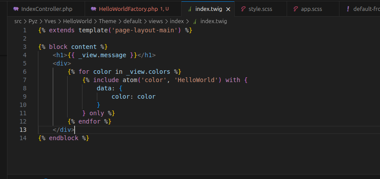Open the 'Yves' breadcrumb segment
Screen dimensions: 380x179
(50, 21)
